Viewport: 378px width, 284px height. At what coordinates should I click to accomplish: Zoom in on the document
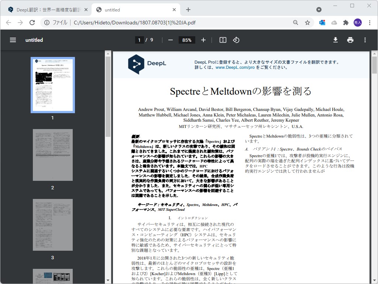pos(203,40)
